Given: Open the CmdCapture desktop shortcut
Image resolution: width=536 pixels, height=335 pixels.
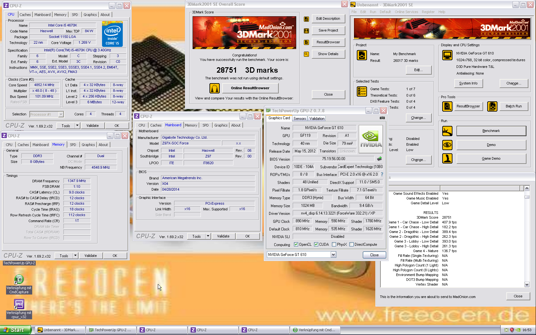Looking at the screenshot, I should tap(19, 284).
